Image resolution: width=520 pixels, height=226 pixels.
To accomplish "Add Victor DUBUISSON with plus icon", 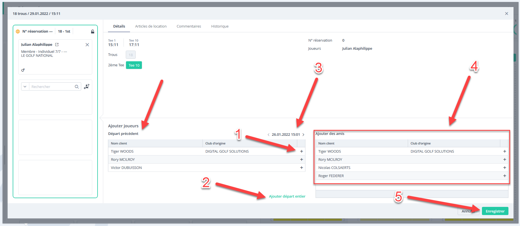I will click(301, 168).
